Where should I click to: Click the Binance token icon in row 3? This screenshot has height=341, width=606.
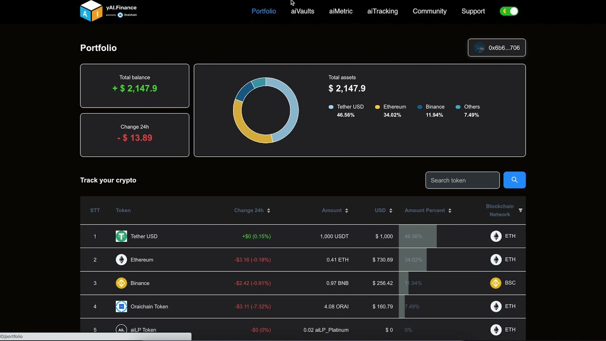pyautogui.click(x=121, y=283)
